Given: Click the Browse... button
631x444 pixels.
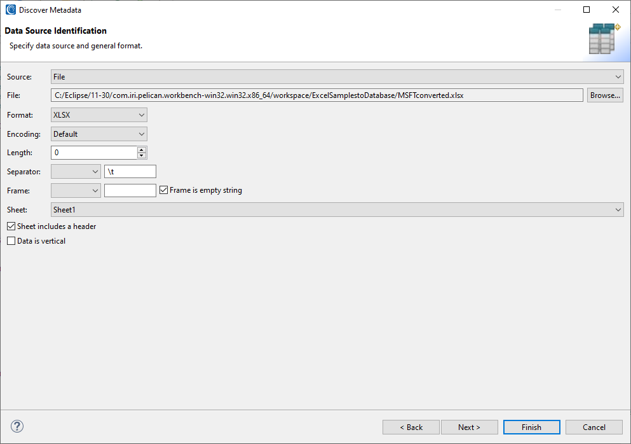Looking at the screenshot, I should (605, 95).
